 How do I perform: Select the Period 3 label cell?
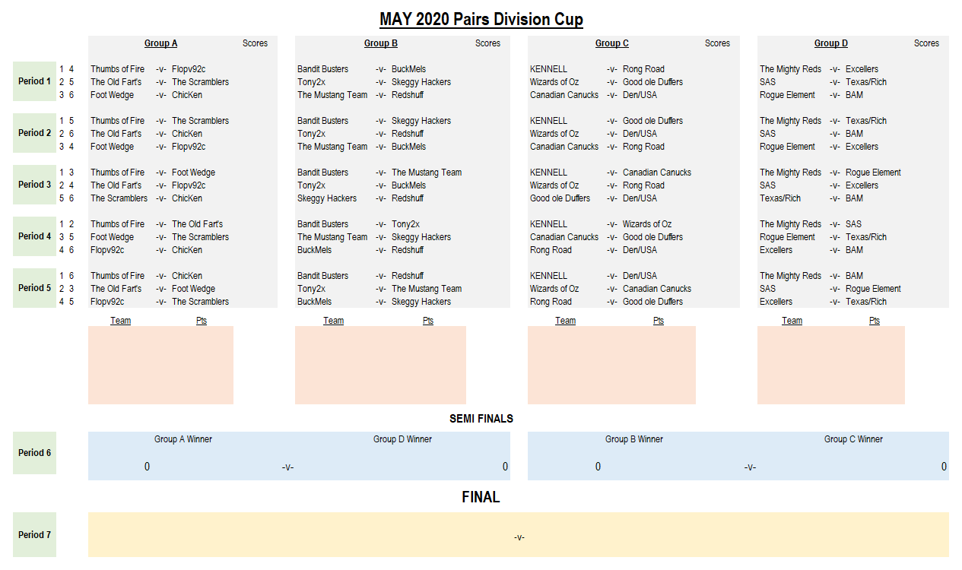click(x=34, y=185)
